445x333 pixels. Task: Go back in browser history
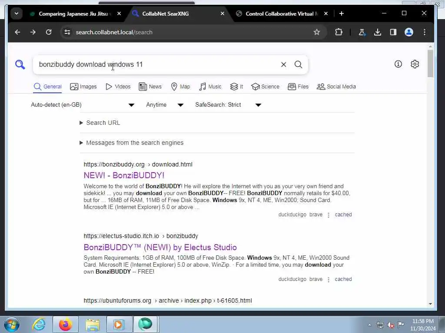(x=17, y=32)
